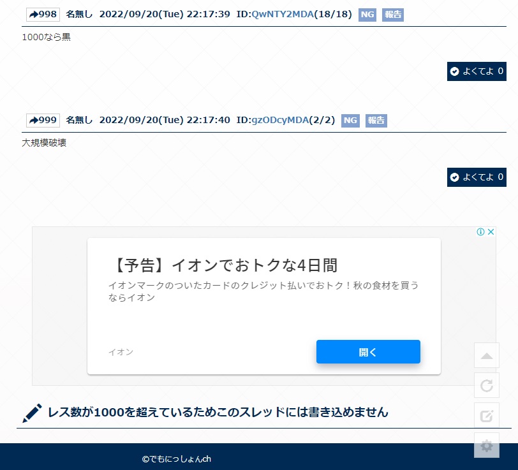Screen dimensions: 518x470
Task: Mark post 998 as NG
Action: pos(367,15)
